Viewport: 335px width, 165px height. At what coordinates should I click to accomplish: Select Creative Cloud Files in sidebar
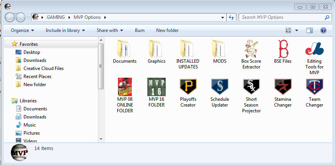pyautogui.click(x=44, y=68)
